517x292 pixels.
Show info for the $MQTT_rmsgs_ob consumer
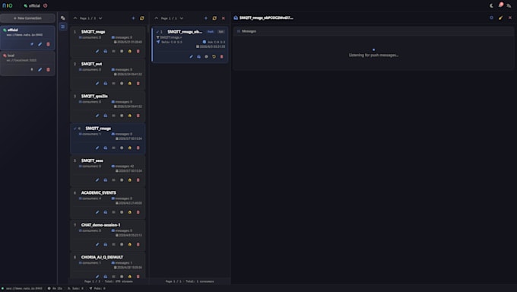(x=206, y=57)
